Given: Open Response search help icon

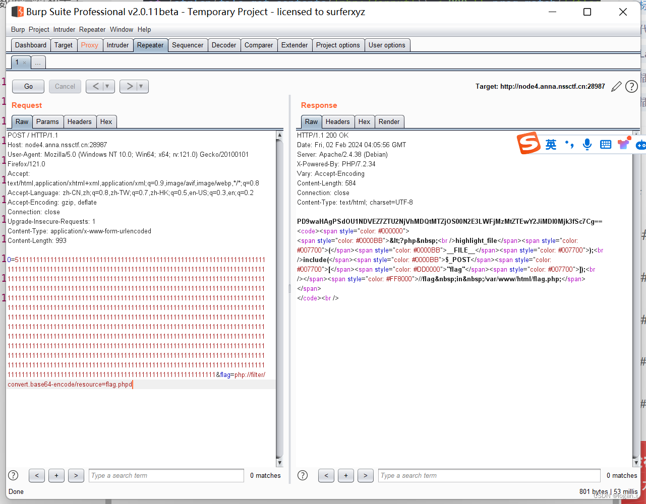Looking at the screenshot, I should point(303,475).
